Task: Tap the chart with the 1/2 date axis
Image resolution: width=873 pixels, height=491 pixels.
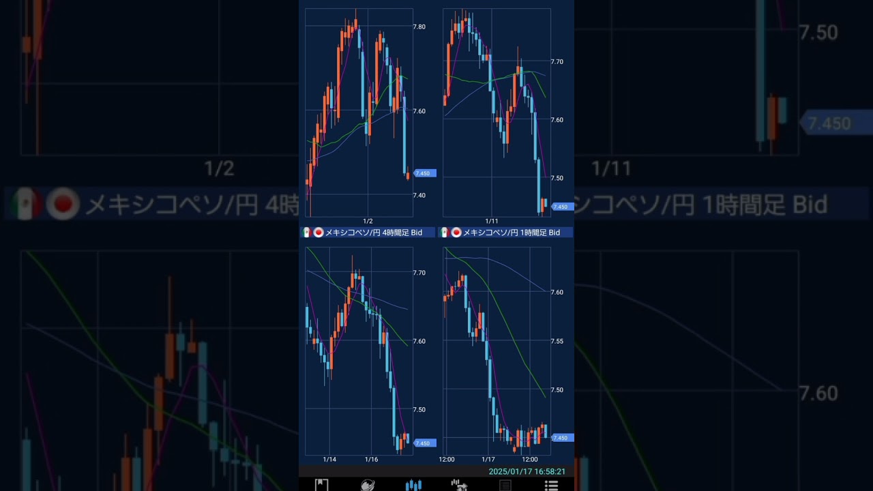Action: (x=359, y=113)
